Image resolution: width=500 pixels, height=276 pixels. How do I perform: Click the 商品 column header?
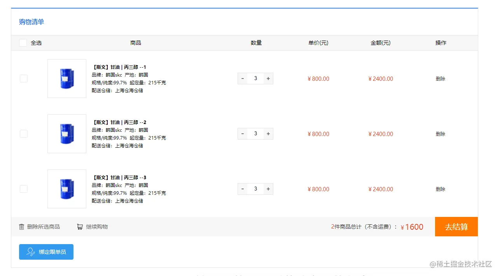point(136,43)
